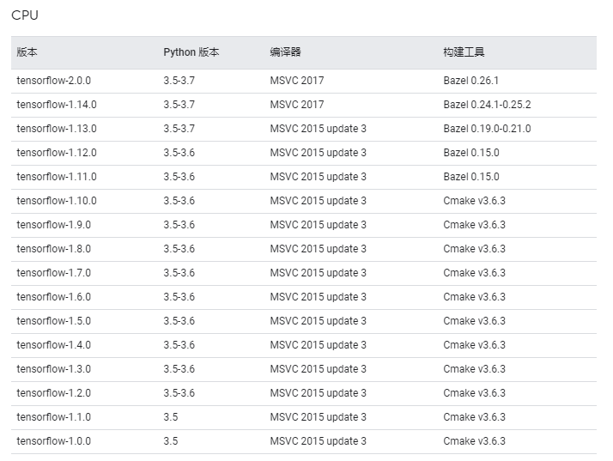Click the tensorflow-2.0.0 version cell

(53, 81)
